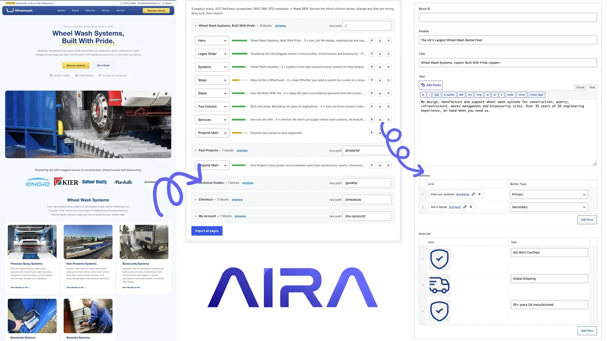This screenshot has height=341, width=607.
Task: Move the Systems block up
Action: (372, 67)
